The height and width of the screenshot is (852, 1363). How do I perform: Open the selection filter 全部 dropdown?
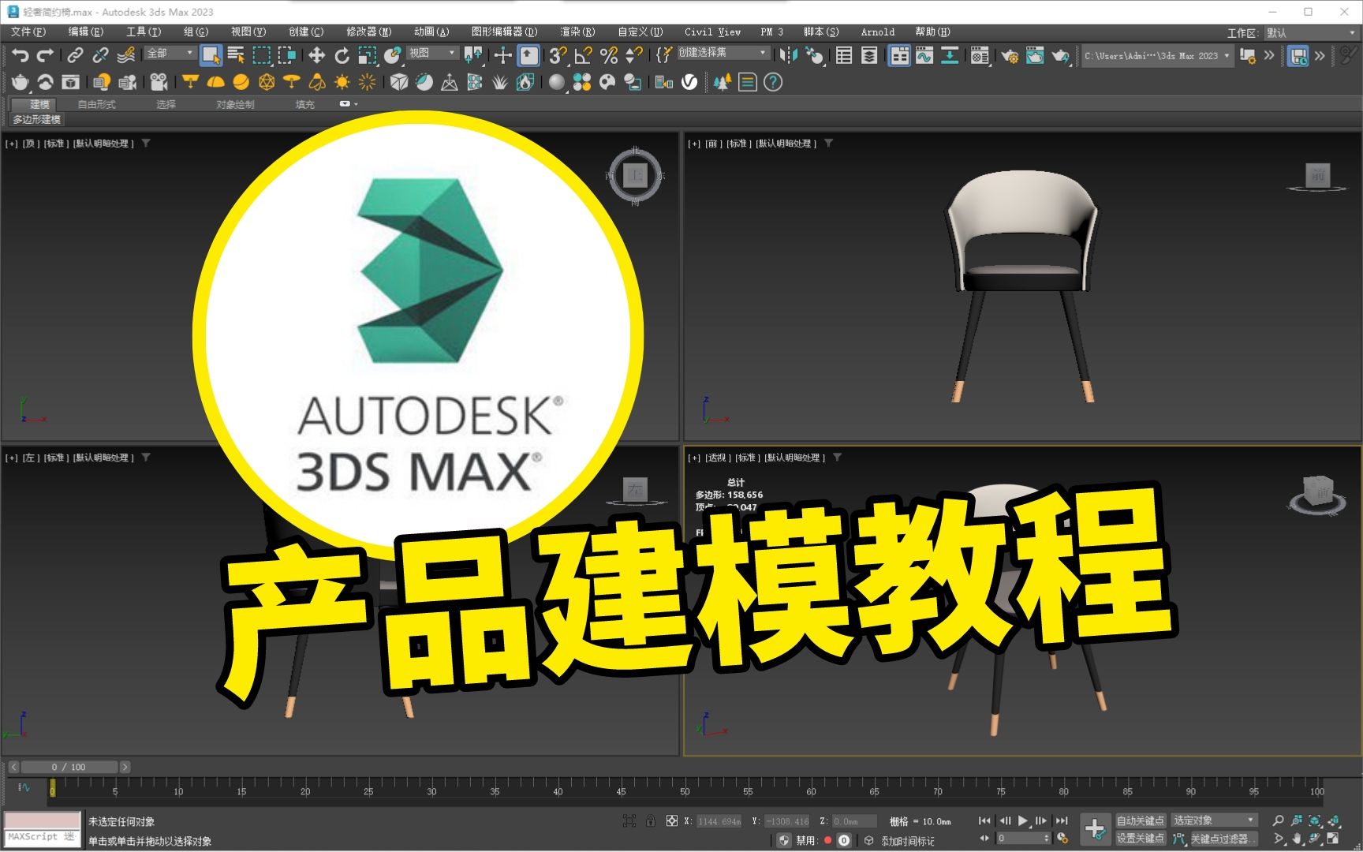tap(170, 53)
